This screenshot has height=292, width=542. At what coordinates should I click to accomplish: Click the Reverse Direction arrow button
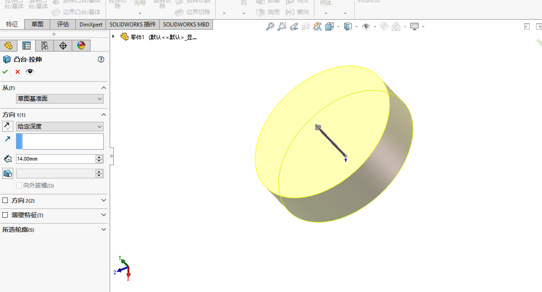coord(8,126)
